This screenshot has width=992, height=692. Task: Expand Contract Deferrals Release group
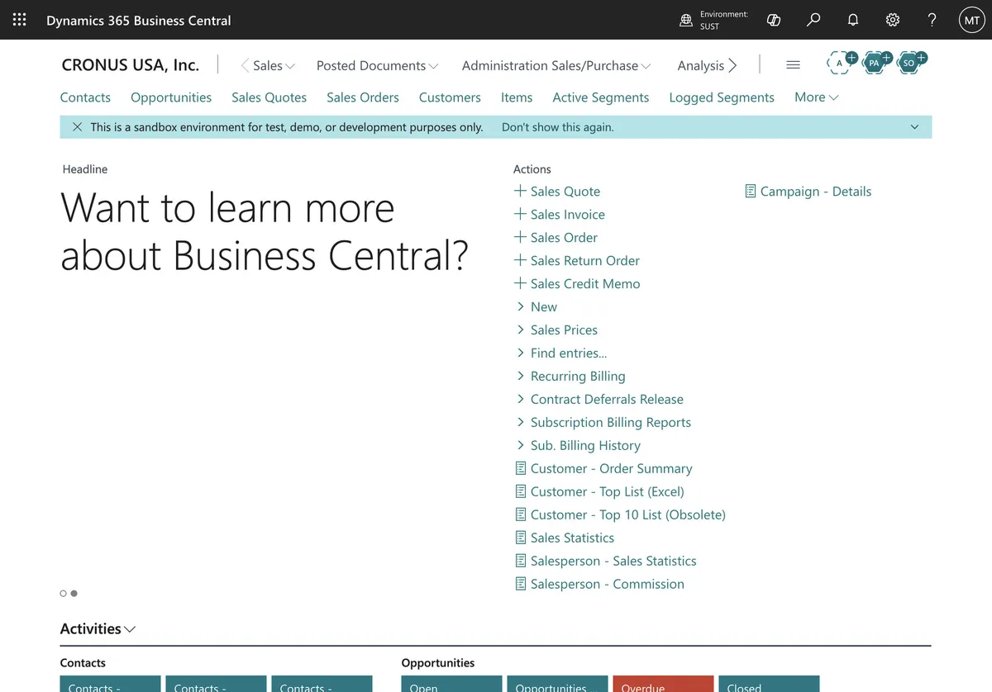coord(599,399)
